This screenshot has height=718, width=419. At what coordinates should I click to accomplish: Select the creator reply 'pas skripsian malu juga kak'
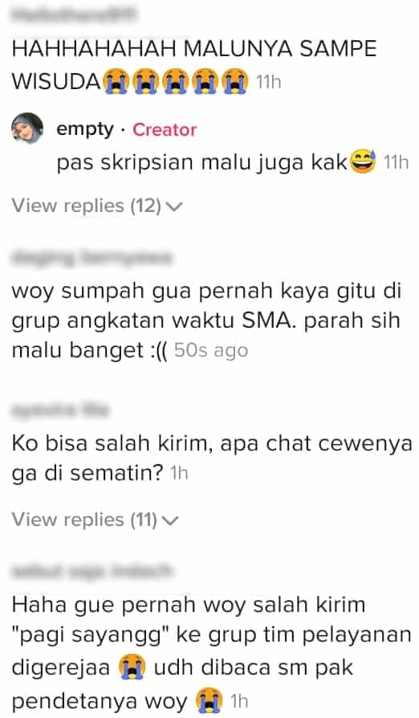coord(216,162)
